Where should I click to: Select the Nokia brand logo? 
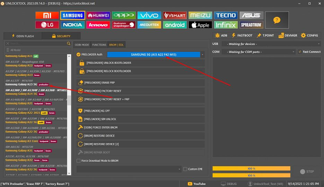[x=72, y=25]
